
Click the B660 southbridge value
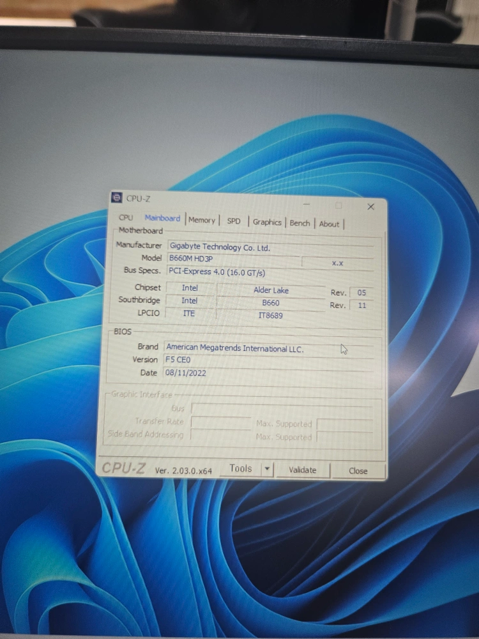pos(271,303)
